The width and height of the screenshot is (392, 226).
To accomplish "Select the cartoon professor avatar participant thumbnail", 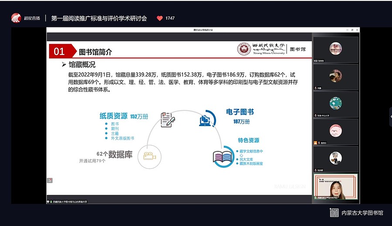I will pyautogui.click(x=336, y=159).
